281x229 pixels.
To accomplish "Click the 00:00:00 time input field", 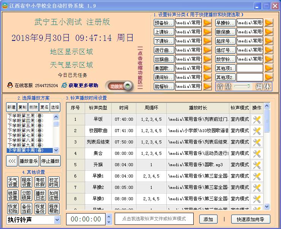I will [x=86, y=219].
